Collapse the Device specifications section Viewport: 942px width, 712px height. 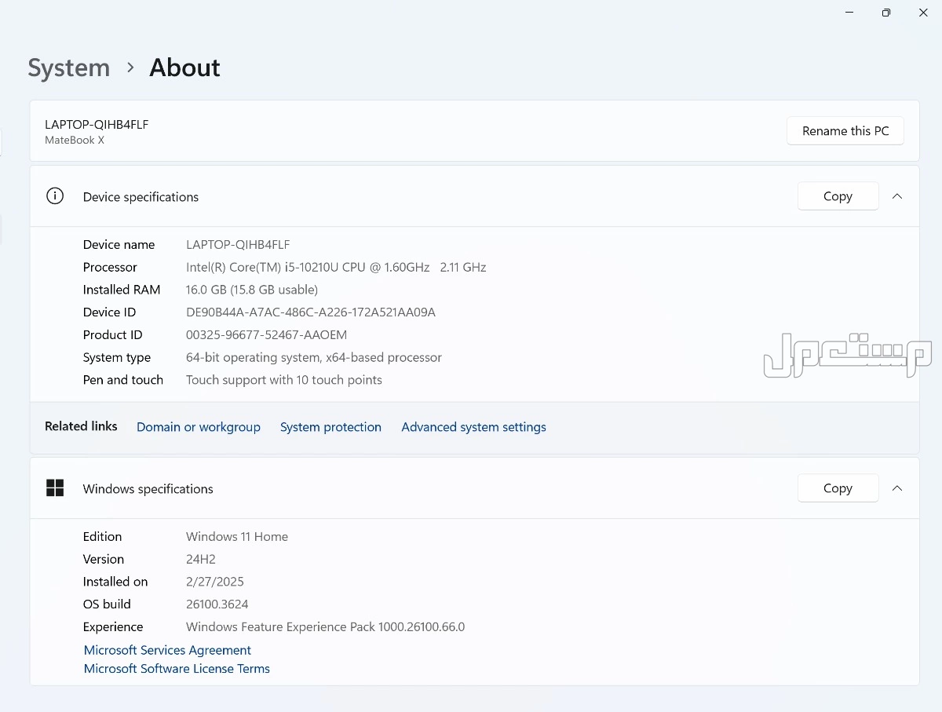(x=897, y=196)
